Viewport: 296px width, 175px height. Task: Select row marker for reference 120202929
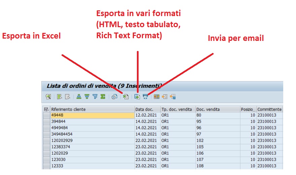46,140
